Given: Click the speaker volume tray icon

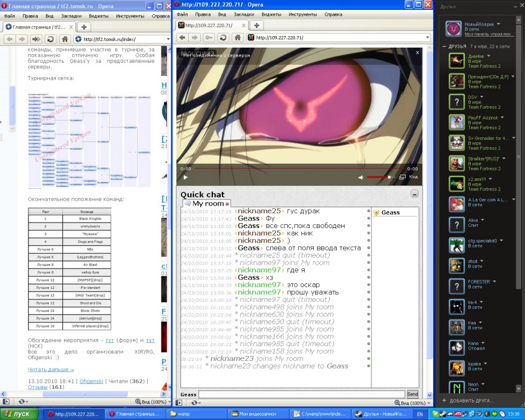Looking at the screenshot, I should click(x=479, y=414).
